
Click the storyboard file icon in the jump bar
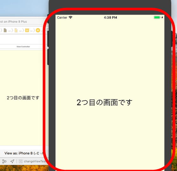tap(16, 30)
